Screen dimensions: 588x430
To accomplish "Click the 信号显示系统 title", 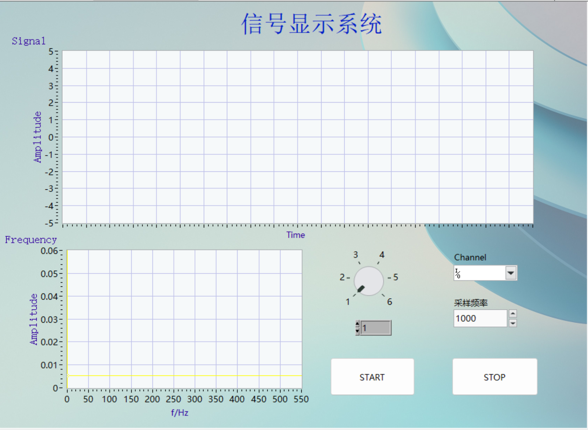I will (312, 24).
